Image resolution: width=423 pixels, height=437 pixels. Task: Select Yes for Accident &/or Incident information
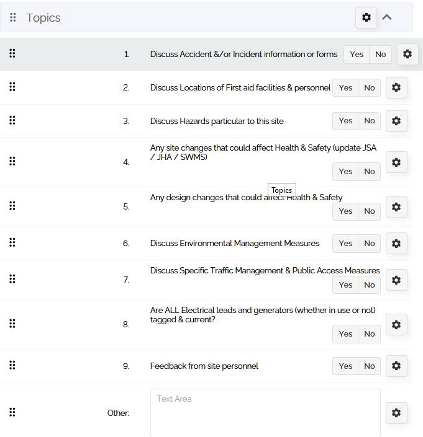pyautogui.click(x=357, y=55)
